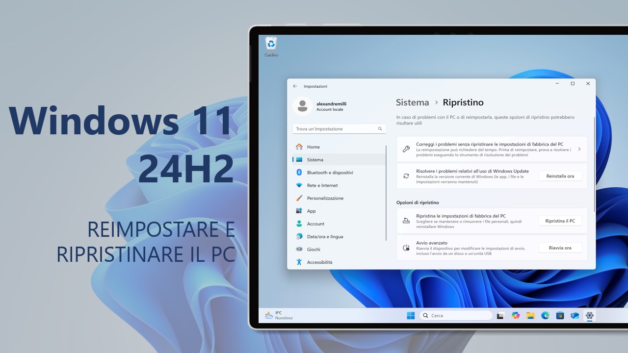This screenshot has width=628, height=353.
Task: Open the weather widget showing 9°C Nuvoloso
Action: coord(279,315)
